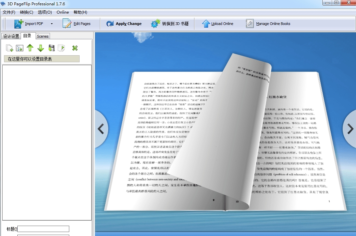This screenshot has height=236, width=356.
Task: Save the table of contents
Action: [x=51, y=48]
